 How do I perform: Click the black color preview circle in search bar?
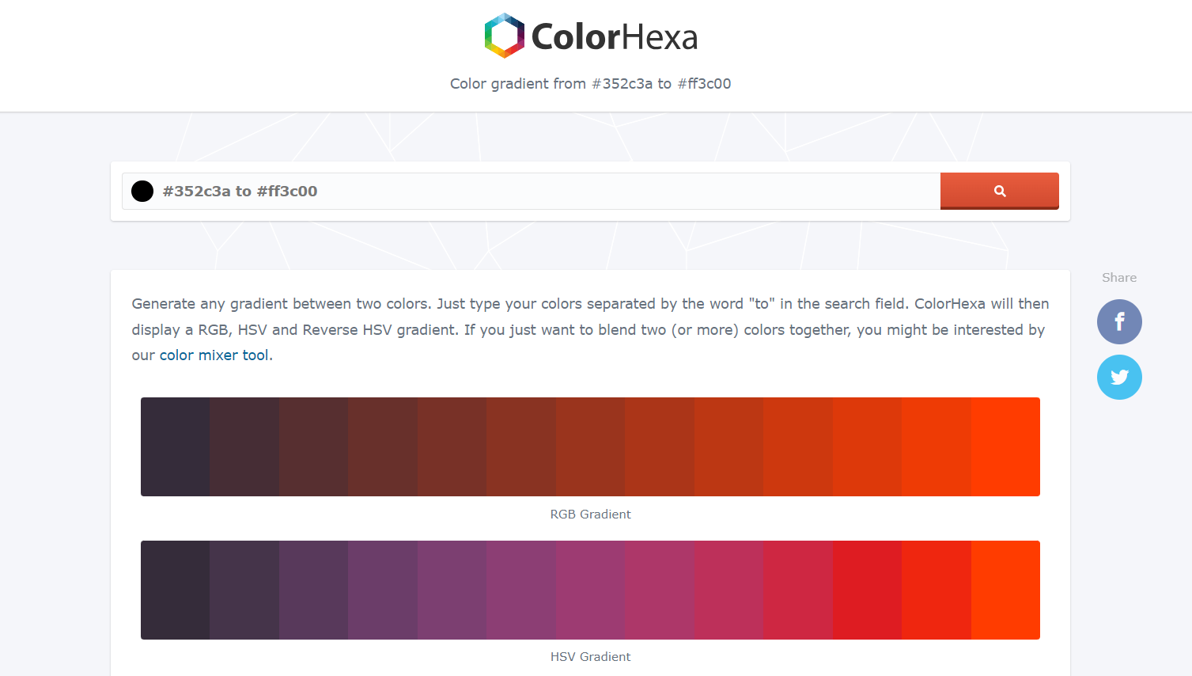coord(142,191)
